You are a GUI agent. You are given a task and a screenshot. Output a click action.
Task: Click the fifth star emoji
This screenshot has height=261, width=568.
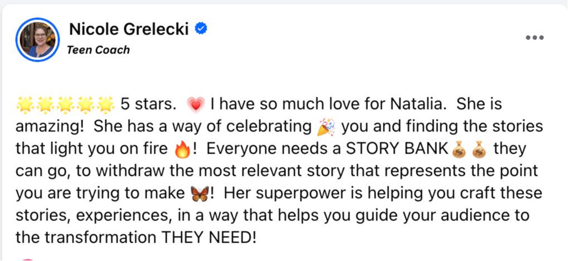click(105, 104)
